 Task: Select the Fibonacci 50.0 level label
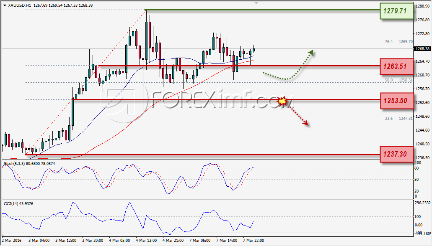[x=389, y=80]
